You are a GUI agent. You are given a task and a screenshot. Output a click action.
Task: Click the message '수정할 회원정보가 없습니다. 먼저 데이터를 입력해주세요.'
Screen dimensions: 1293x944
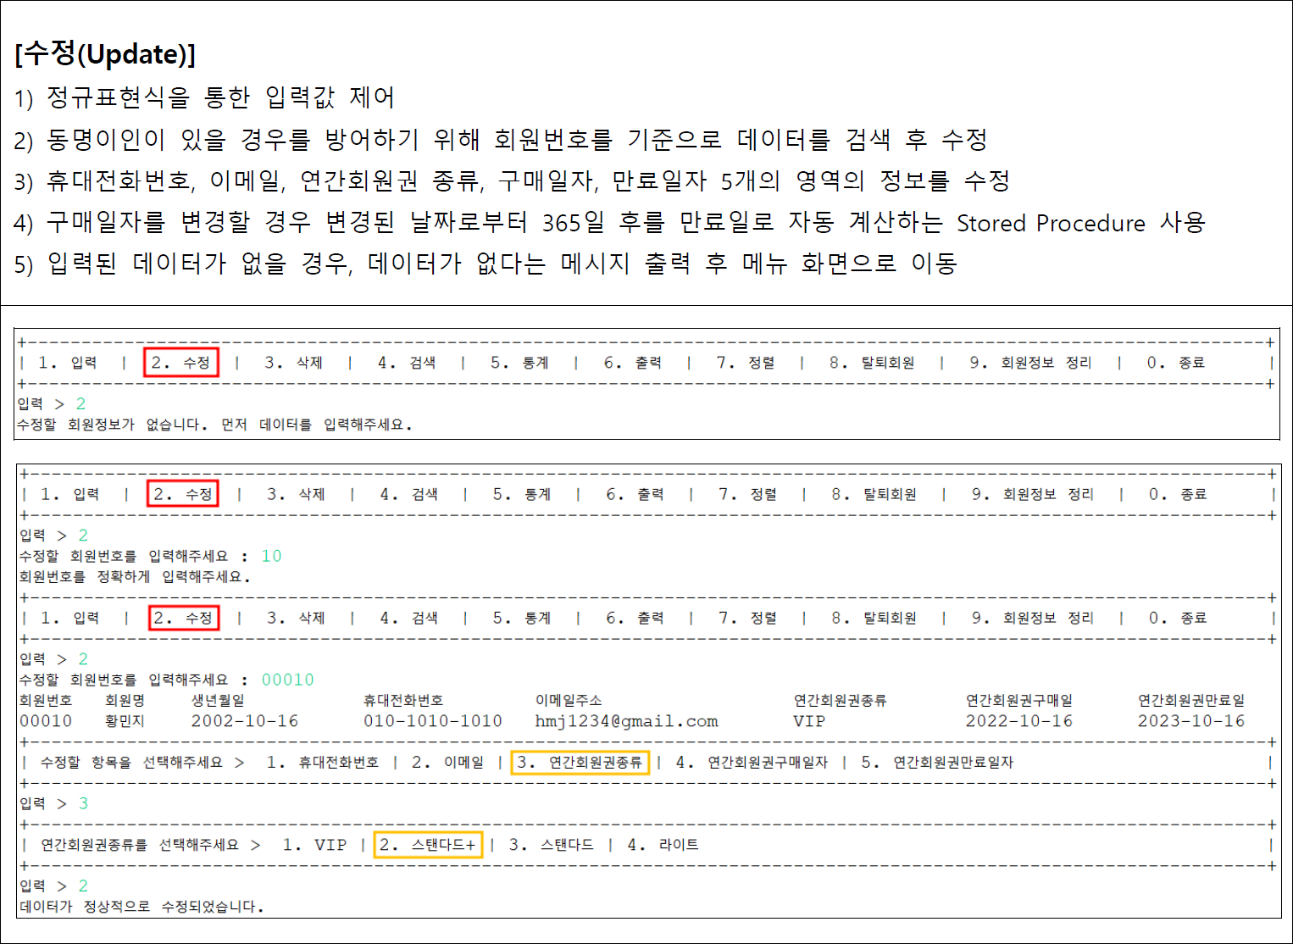(215, 425)
